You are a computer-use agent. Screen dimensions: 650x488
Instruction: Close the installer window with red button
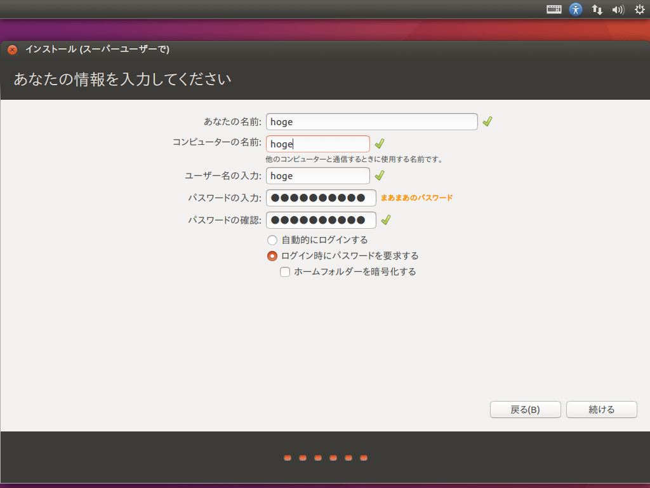13,50
